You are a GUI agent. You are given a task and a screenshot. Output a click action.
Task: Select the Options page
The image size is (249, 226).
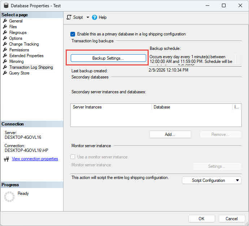pyautogui.click(x=16, y=38)
